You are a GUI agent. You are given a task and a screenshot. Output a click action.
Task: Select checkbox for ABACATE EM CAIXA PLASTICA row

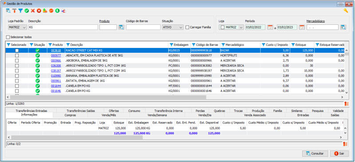click(17, 55)
